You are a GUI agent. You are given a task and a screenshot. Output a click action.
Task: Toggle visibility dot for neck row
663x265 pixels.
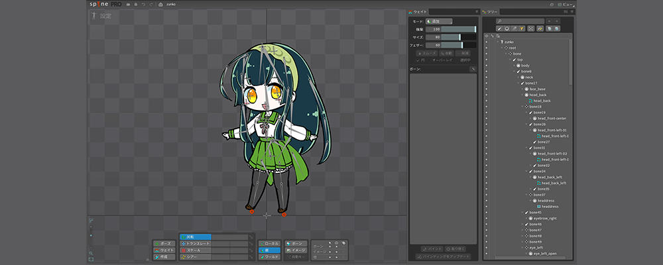pos(486,78)
